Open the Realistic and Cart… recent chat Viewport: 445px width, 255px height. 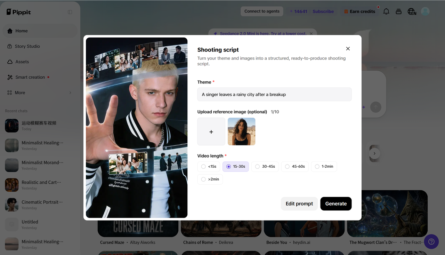pos(40,185)
